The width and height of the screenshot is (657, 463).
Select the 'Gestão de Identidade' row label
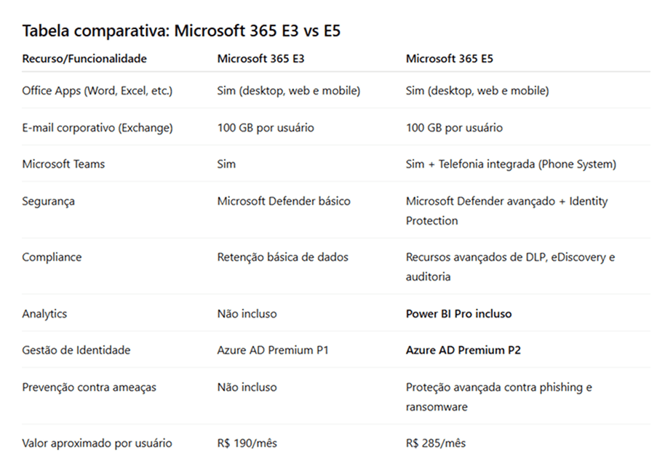click(x=76, y=350)
